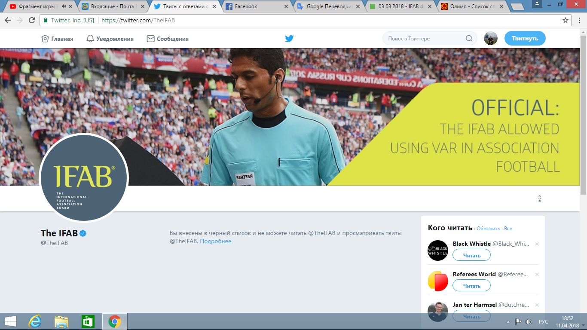The height and width of the screenshot is (330, 587).
Task: Click the Twitter bird logo in the header
Action: pos(289,39)
